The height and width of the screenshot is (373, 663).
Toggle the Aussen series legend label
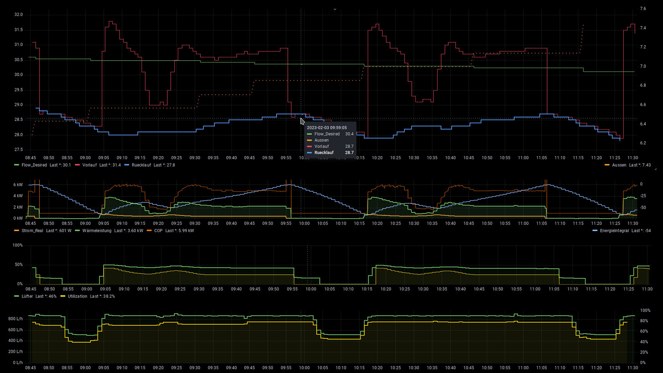tap(619, 165)
